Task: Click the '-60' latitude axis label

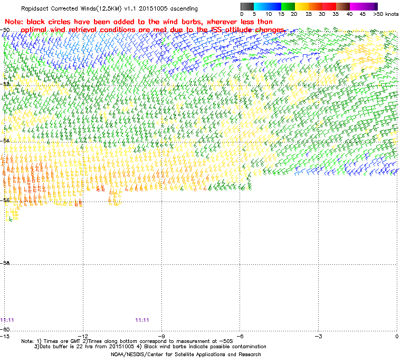Action: [x=5, y=329]
